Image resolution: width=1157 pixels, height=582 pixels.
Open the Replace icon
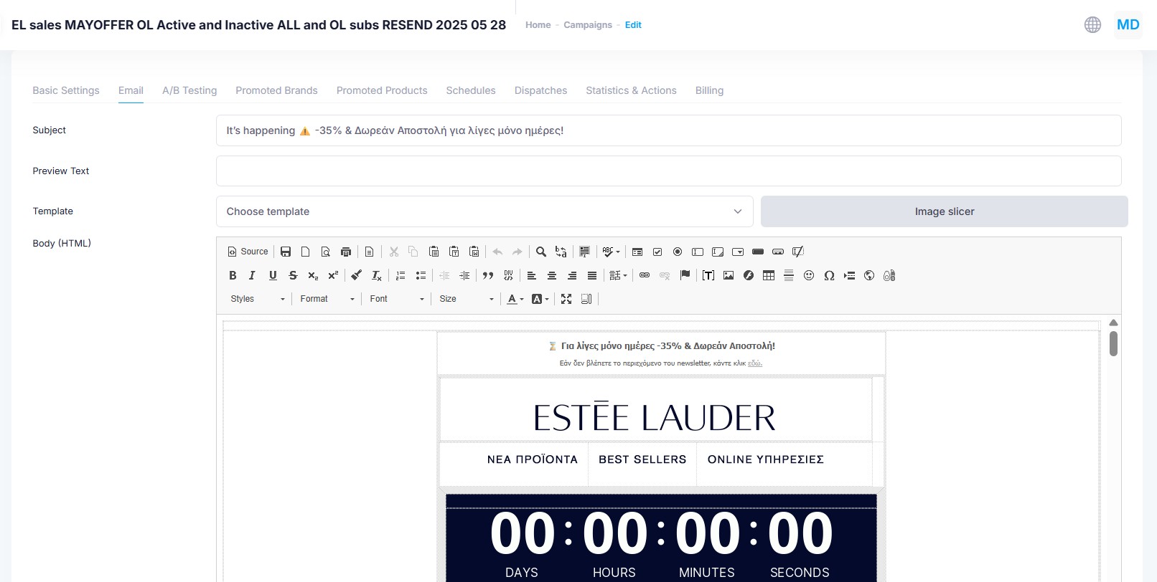[561, 252]
